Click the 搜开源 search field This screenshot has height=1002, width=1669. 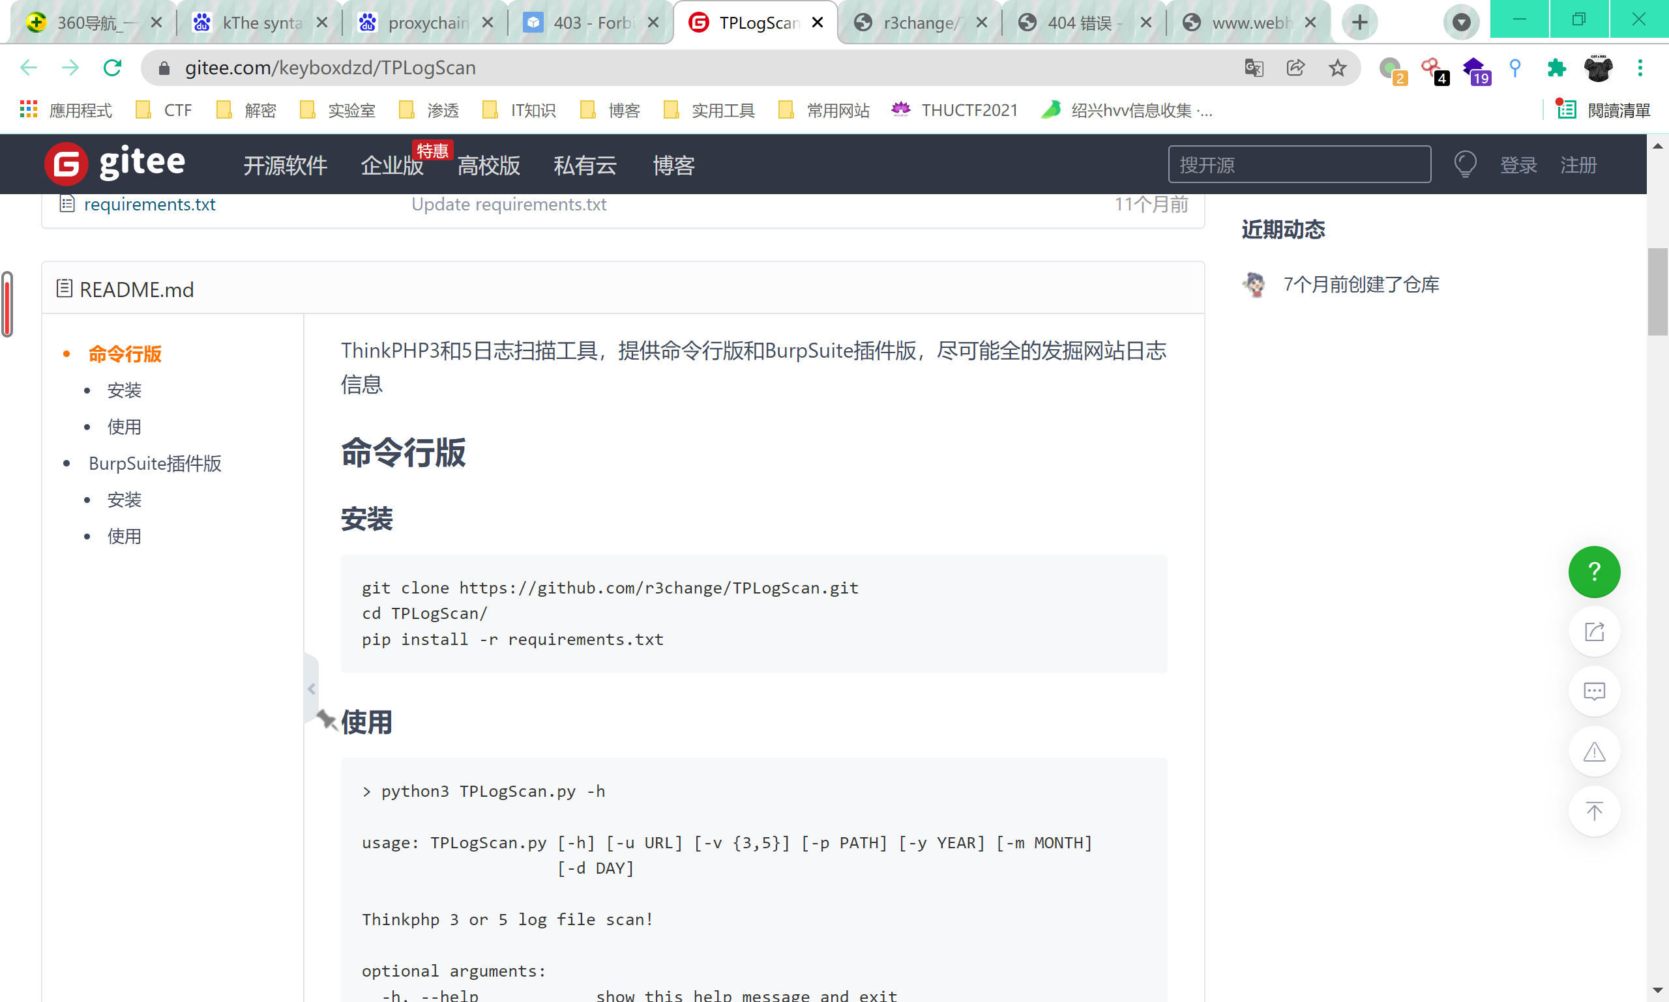[1299, 164]
